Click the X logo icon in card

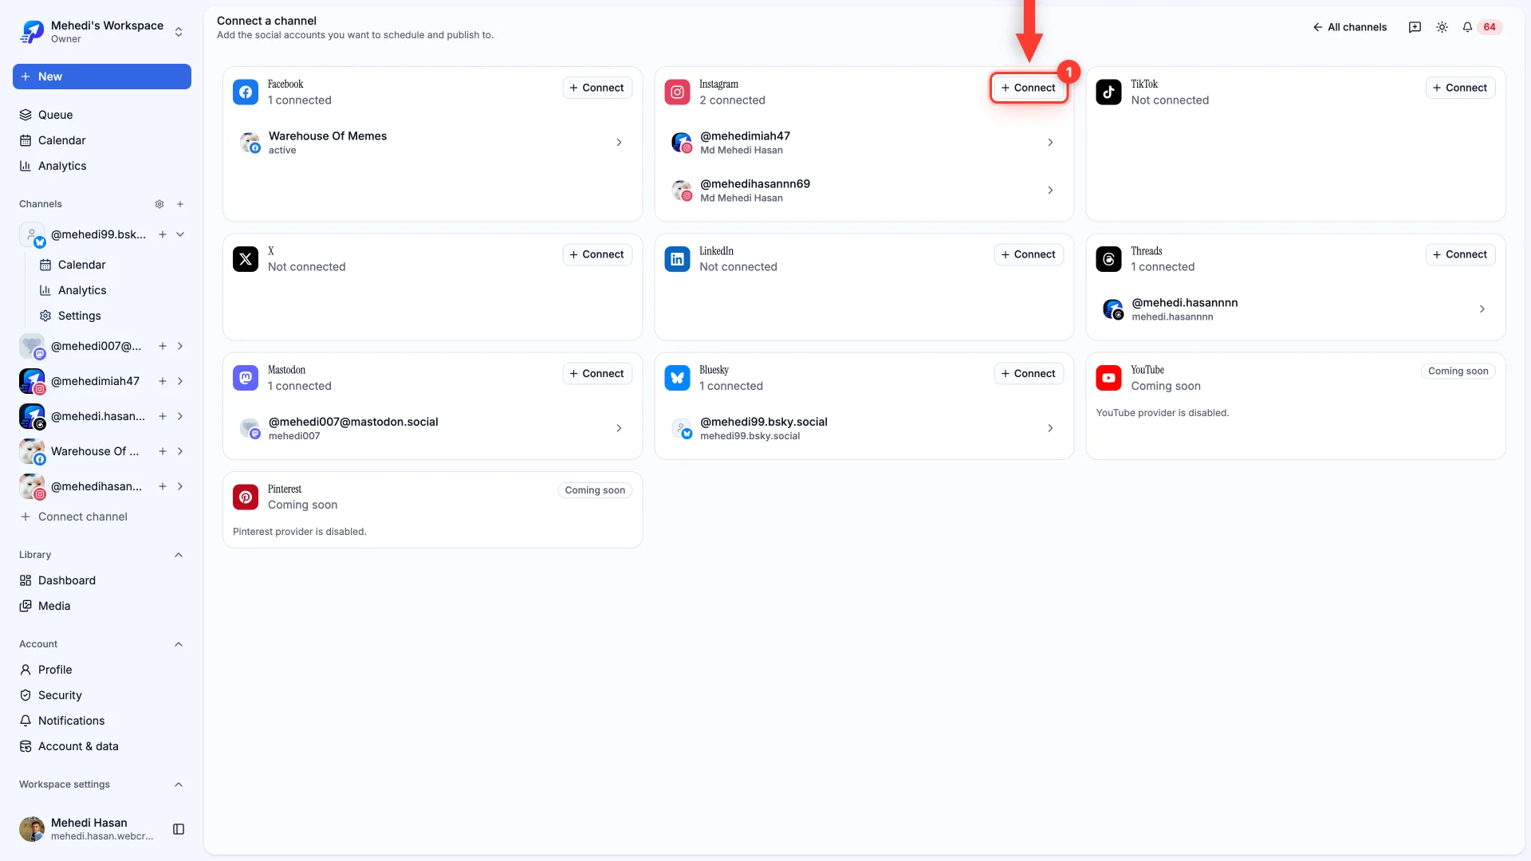tap(246, 259)
